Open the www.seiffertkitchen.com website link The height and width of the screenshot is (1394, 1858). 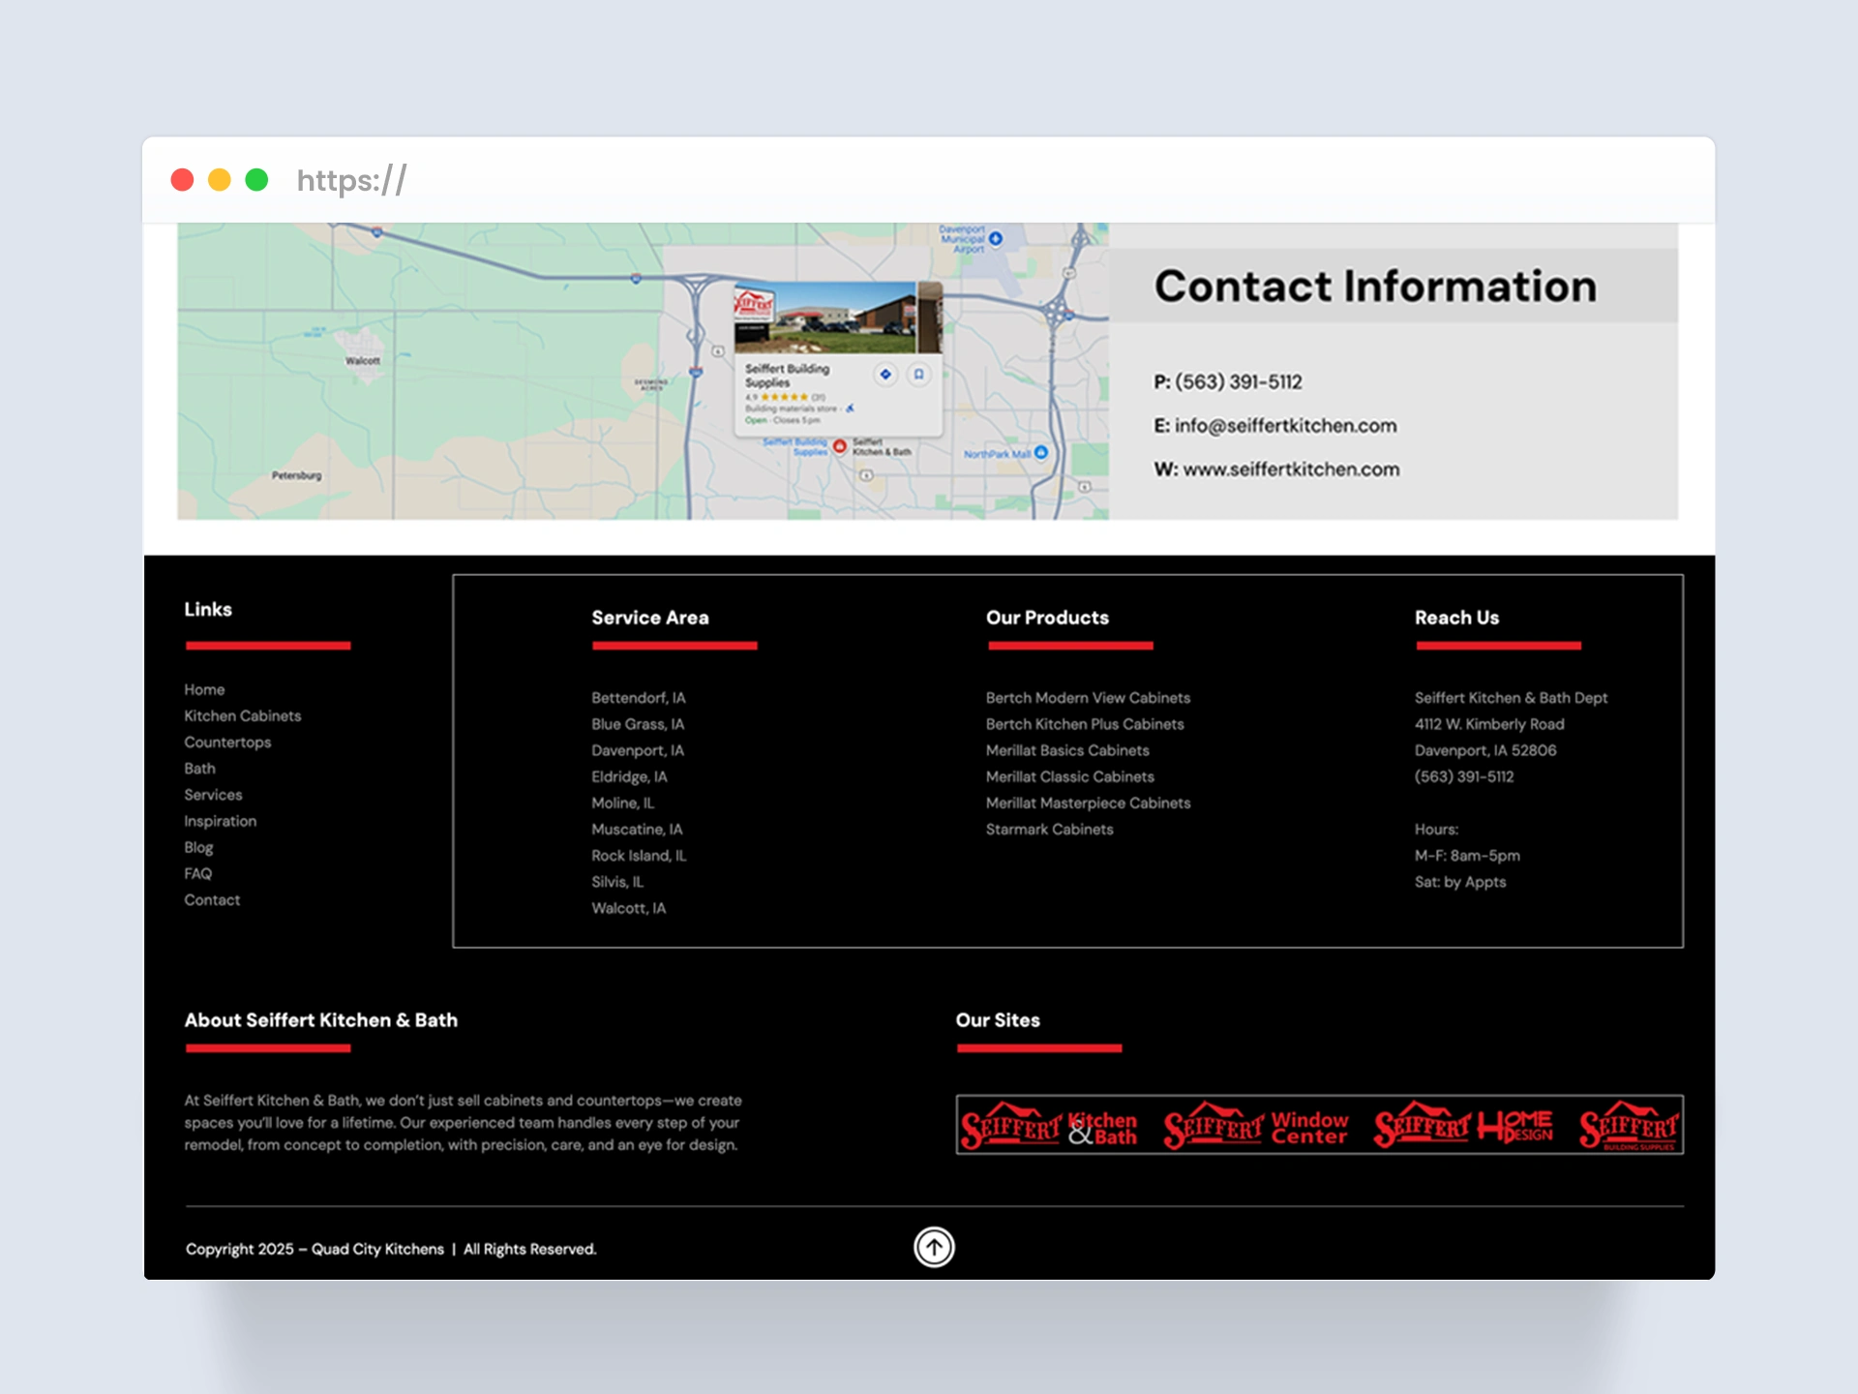click(x=1291, y=470)
